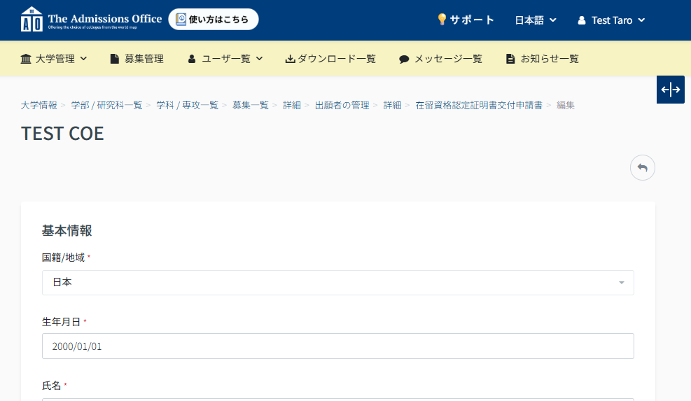The width and height of the screenshot is (691, 401).
Task: Go to 在留資格認定証明書交付申請書 breadcrumb
Action: [479, 105]
